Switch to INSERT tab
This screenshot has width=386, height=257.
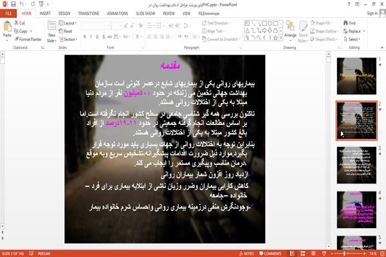(x=45, y=14)
